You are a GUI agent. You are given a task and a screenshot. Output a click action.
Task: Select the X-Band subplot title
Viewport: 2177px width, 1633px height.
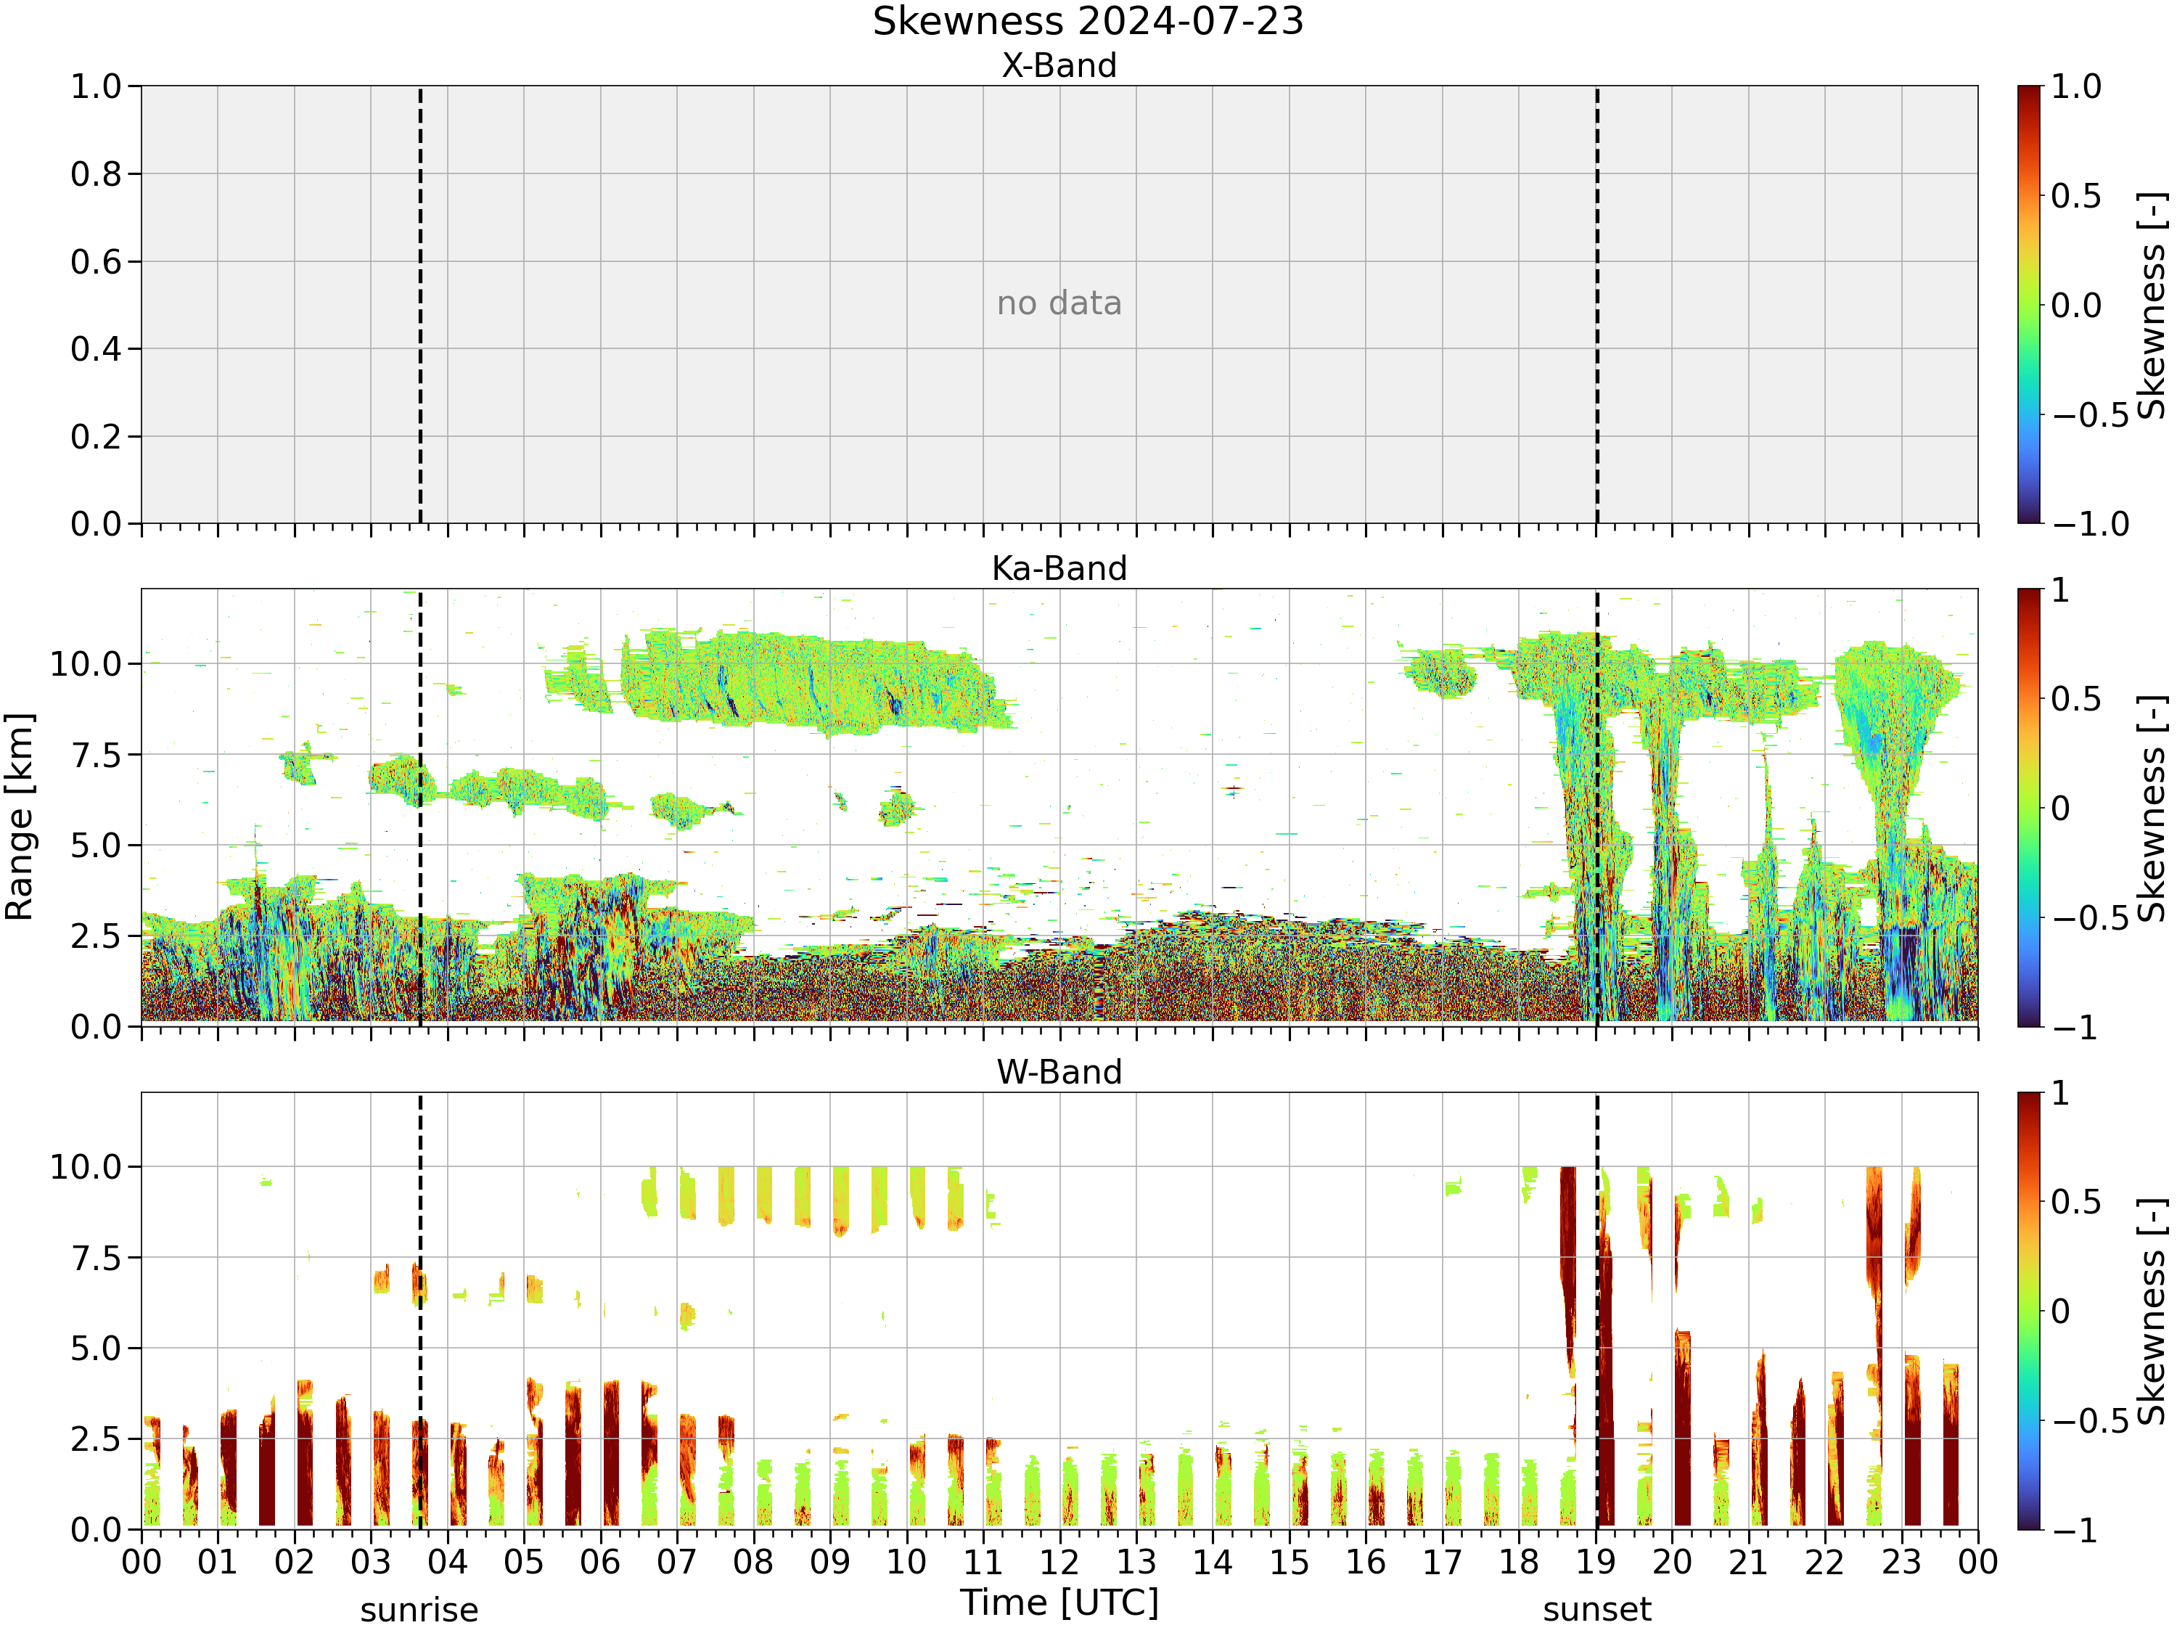[1059, 66]
